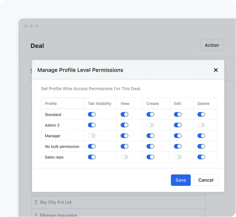Toggle Delete for No bulk permission
The height and width of the screenshot is (217, 236).
pyautogui.click(x=201, y=146)
